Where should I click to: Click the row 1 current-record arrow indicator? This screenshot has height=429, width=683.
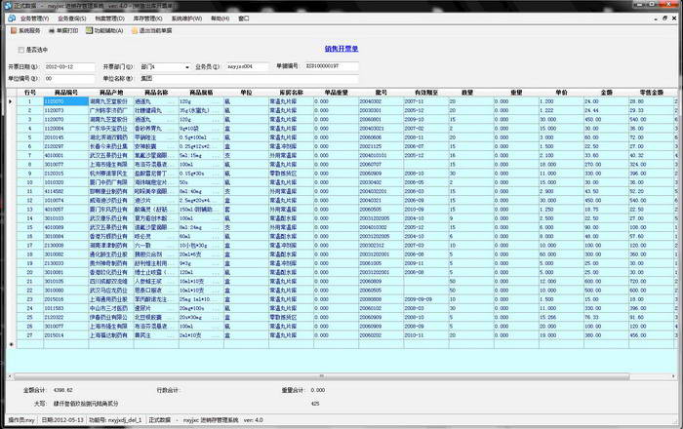11,101
